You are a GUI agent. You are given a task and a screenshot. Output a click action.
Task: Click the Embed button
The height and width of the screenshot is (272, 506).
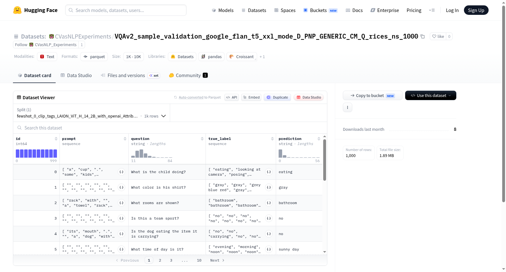tap(251, 97)
